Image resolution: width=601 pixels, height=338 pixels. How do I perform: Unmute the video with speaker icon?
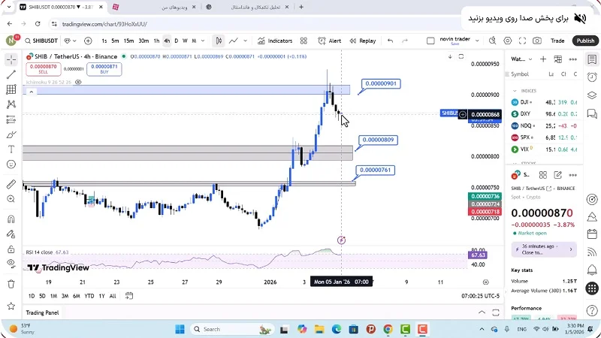pyautogui.click(x=580, y=17)
